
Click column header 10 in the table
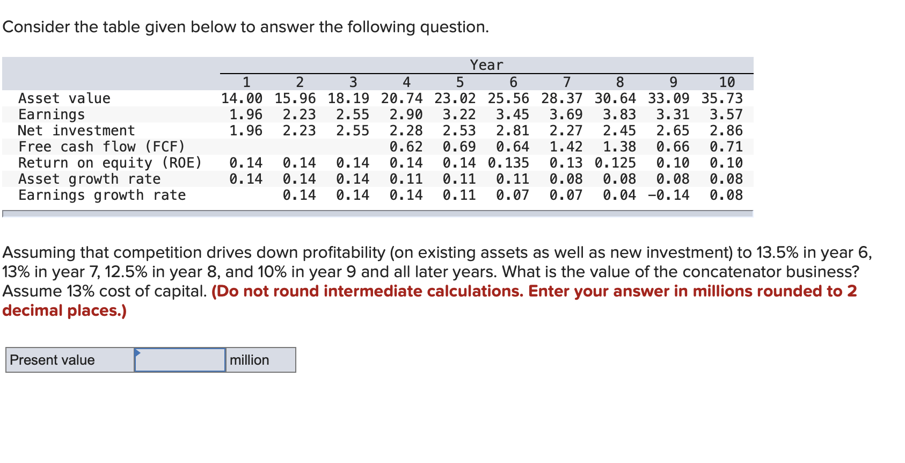click(x=727, y=82)
